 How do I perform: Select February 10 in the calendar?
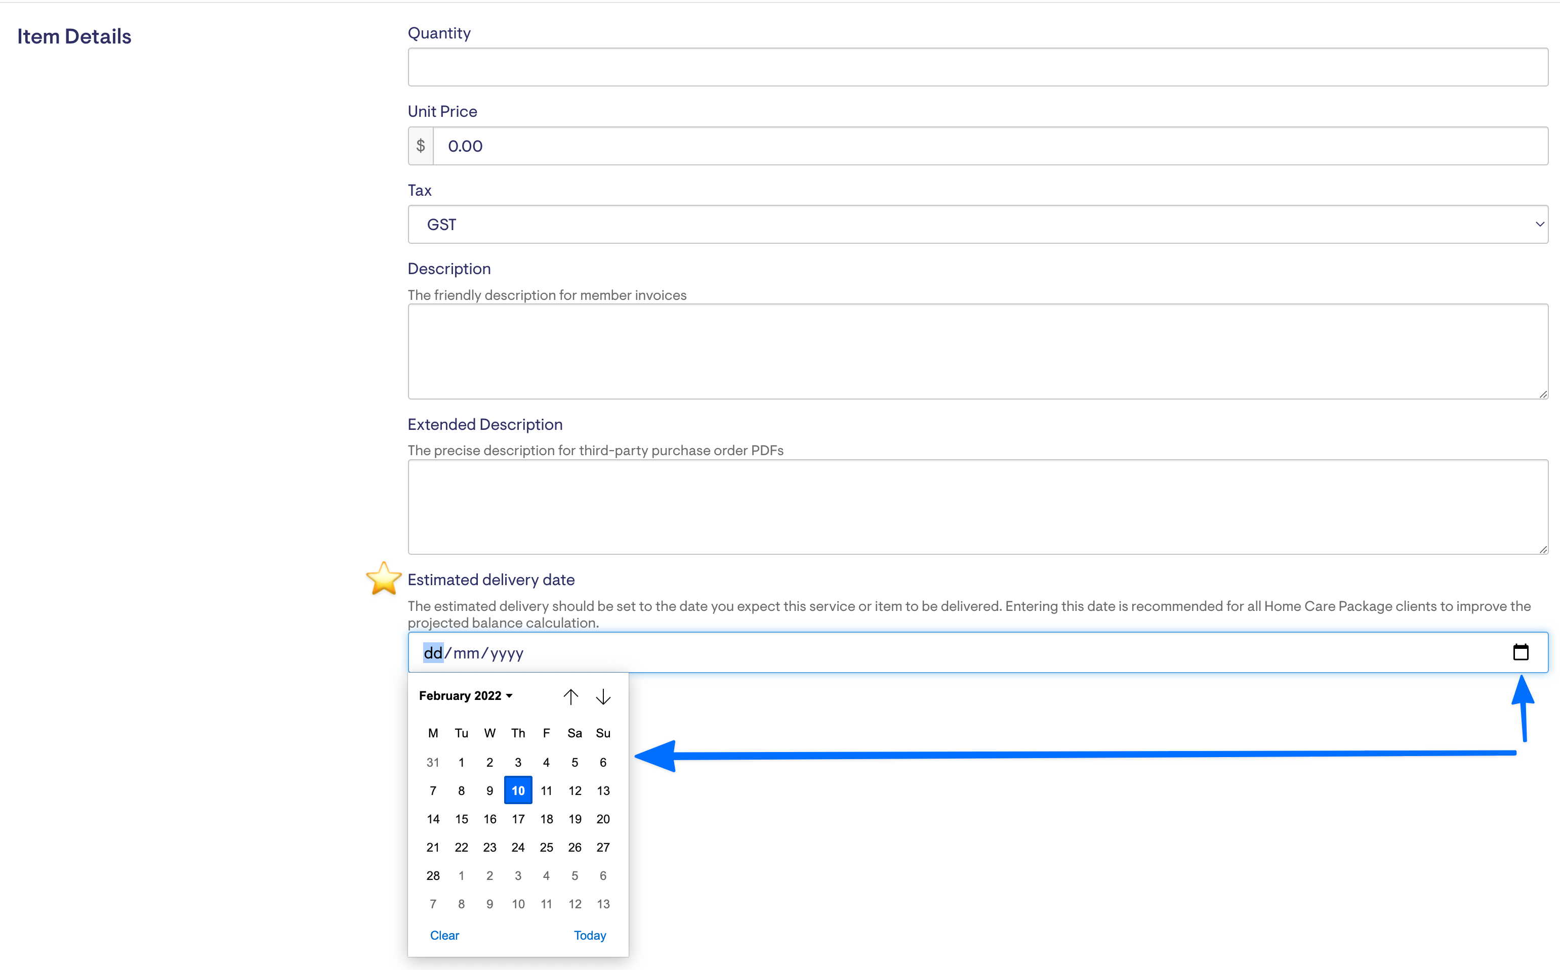(518, 790)
